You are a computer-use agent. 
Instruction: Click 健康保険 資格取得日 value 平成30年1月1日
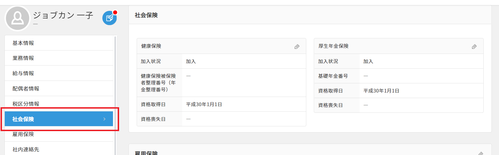(x=204, y=104)
